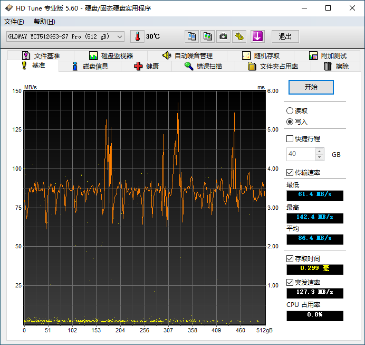Click the GB size input field showing 40
The width and height of the screenshot is (365, 345).
301,154
